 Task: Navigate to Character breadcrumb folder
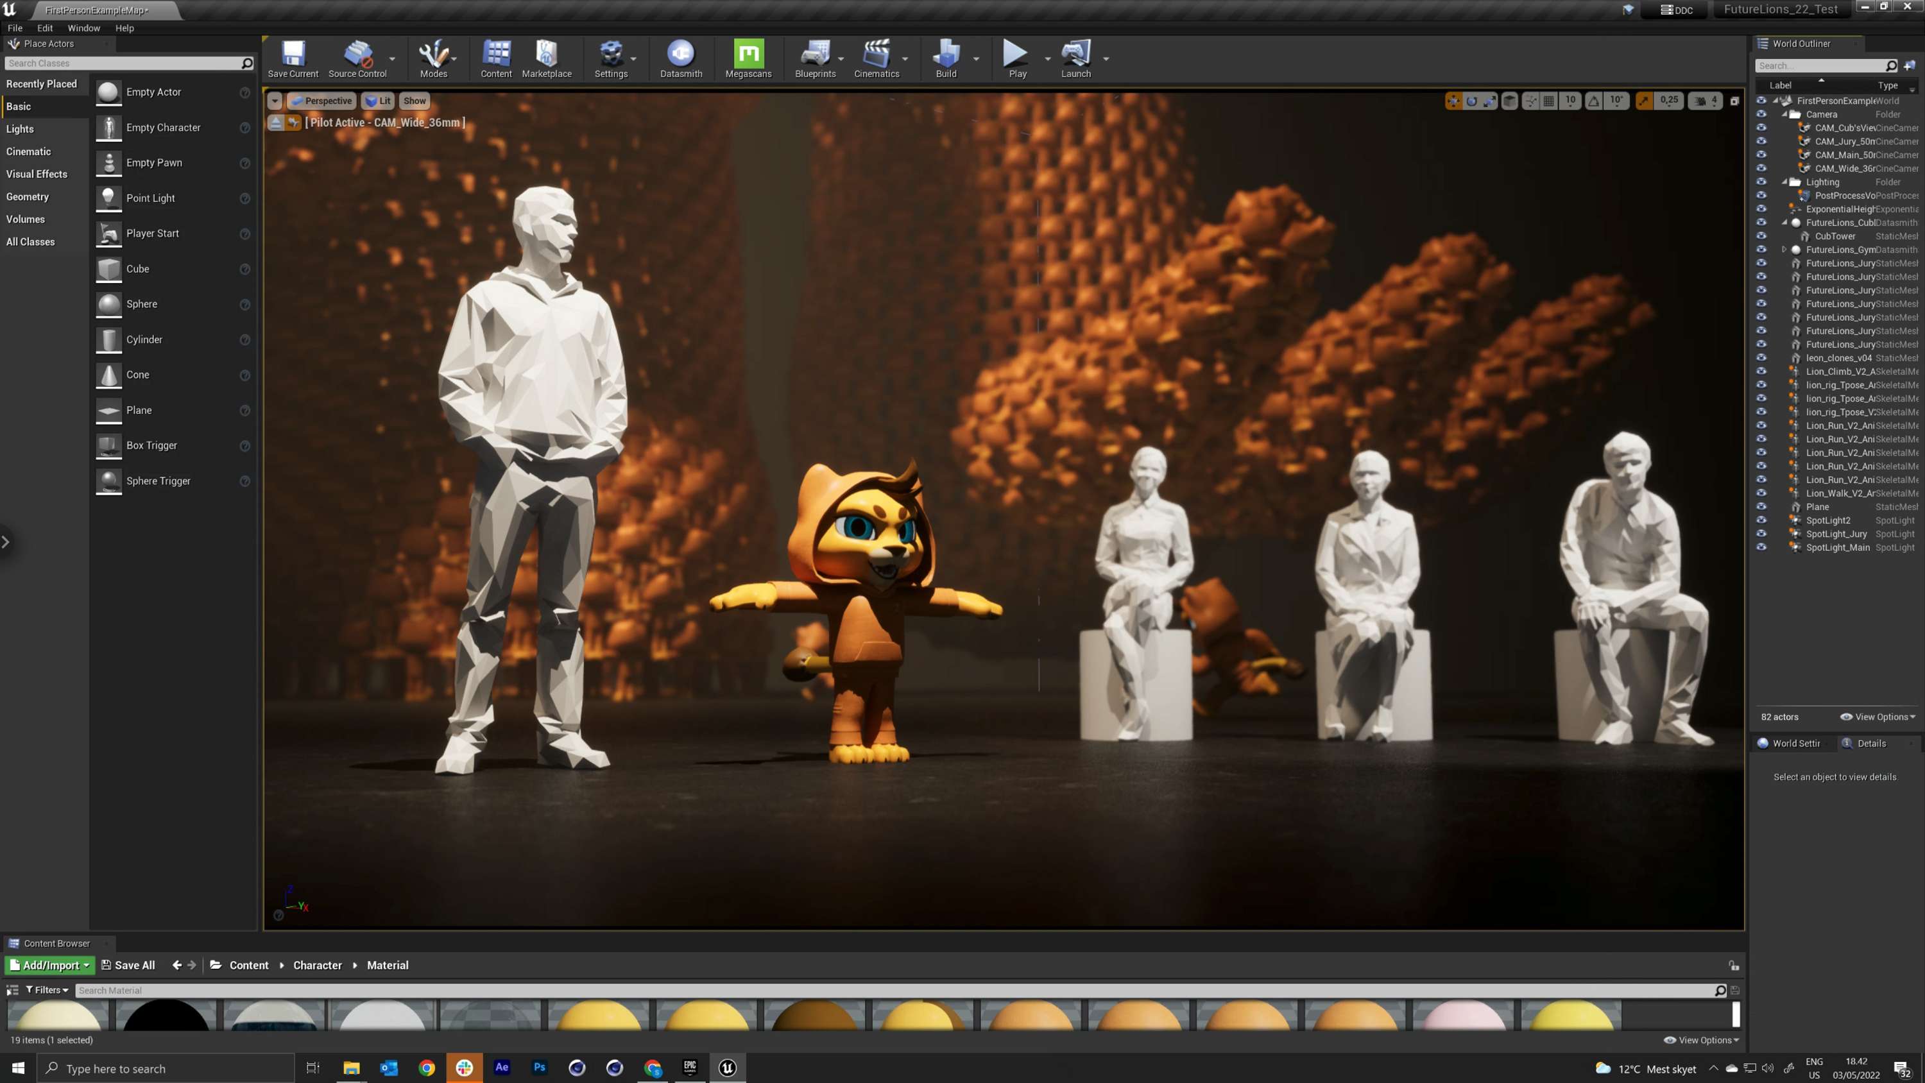point(318,965)
